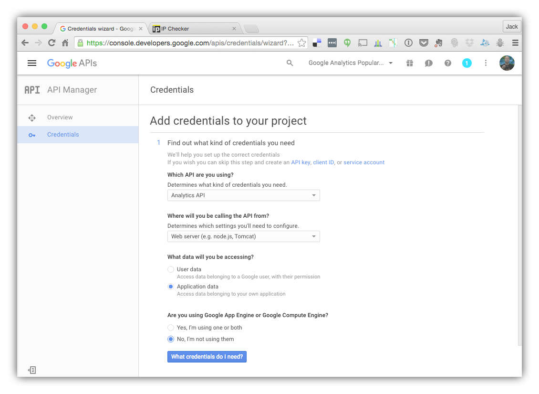Open the Analytics API dropdown
The width and height of the screenshot is (539, 394).
[x=243, y=195]
